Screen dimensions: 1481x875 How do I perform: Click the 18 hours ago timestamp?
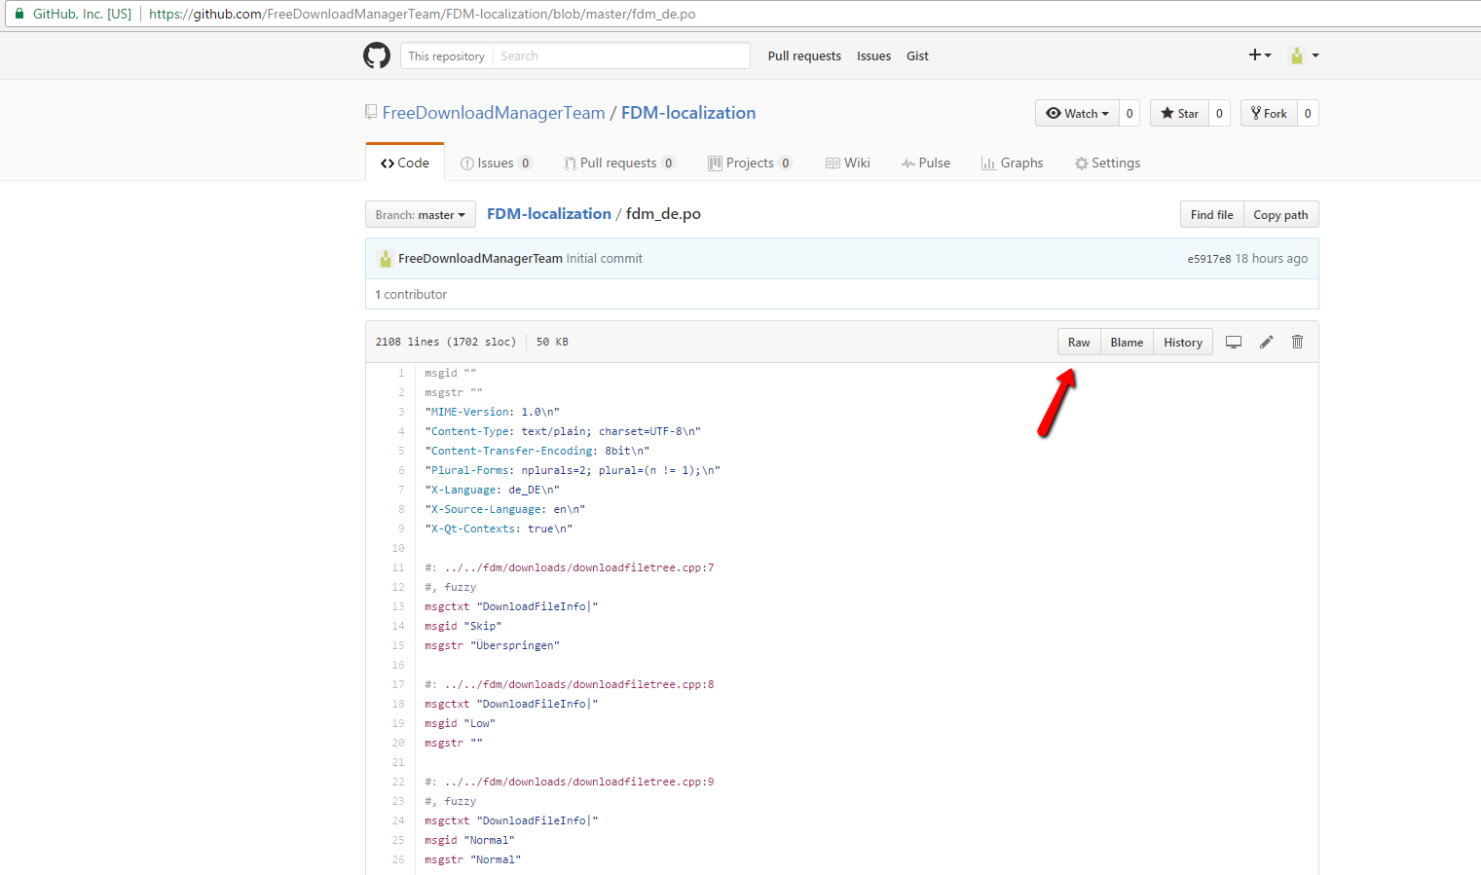click(x=1272, y=258)
